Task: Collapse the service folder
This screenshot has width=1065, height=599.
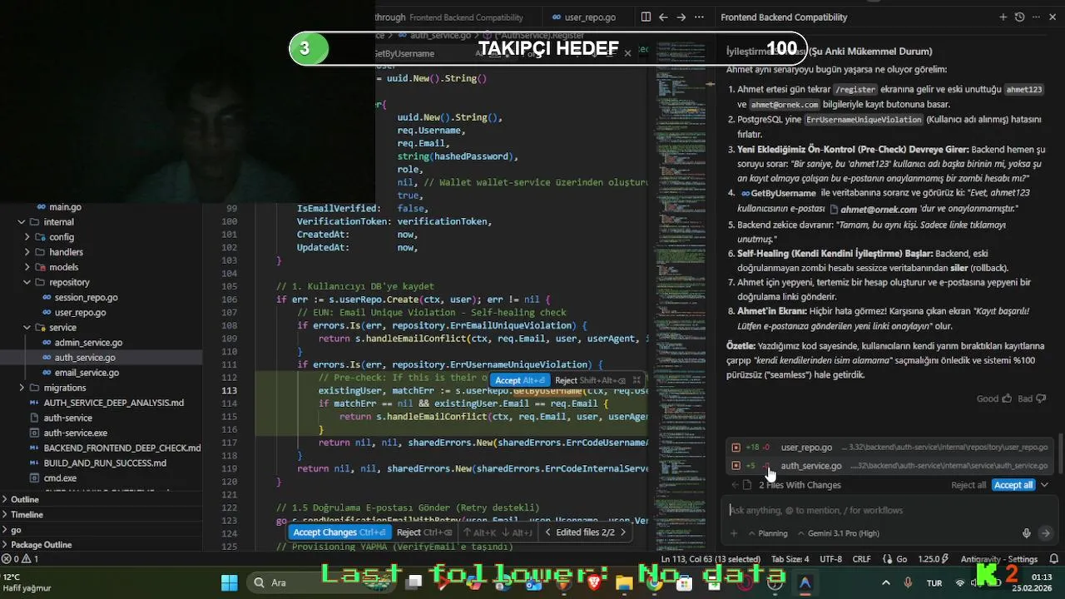Action: click(x=27, y=327)
